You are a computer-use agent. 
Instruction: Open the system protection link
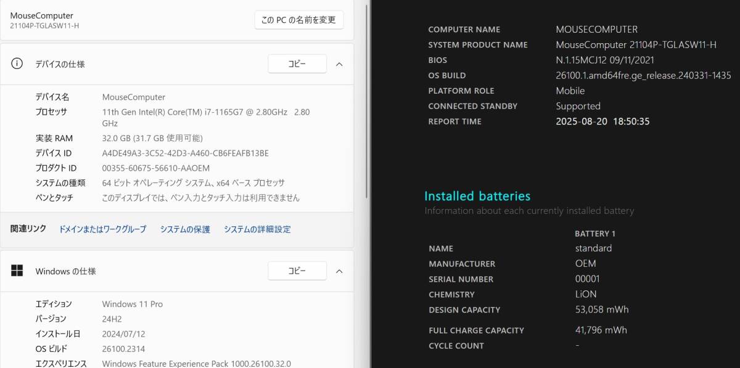point(185,229)
